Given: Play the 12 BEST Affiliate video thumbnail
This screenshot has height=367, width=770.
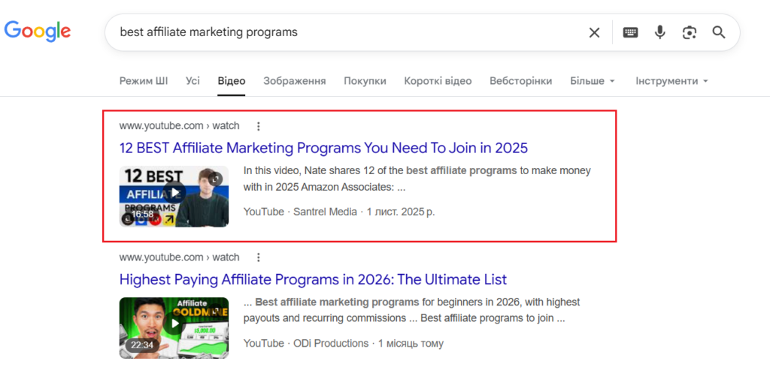Looking at the screenshot, I should pos(174,196).
